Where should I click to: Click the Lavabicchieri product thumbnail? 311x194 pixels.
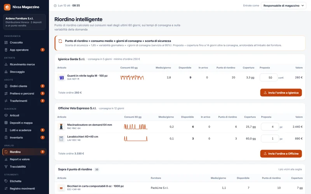(61, 139)
